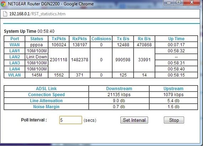Click the Up Time column header

176,39
